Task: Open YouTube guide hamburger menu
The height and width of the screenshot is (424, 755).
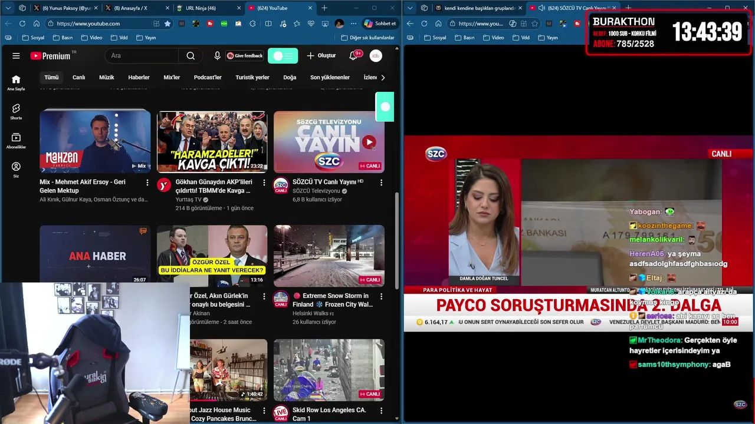Action: click(x=16, y=56)
